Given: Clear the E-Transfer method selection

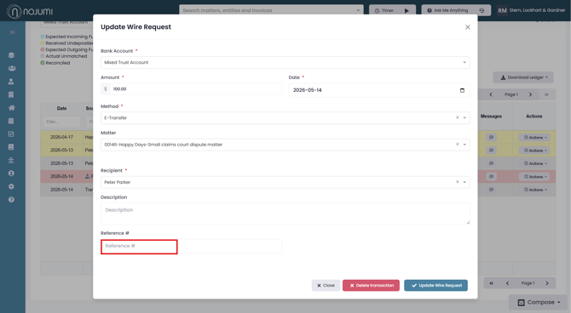Looking at the screenshot, I should coord(458,117).
